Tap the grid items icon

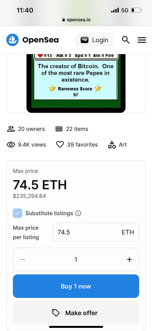[x=59, y=129]
